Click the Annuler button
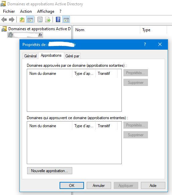 (99, 185)
